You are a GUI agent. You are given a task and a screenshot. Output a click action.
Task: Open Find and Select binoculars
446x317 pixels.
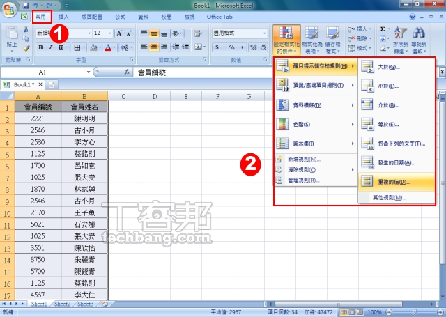419,40
